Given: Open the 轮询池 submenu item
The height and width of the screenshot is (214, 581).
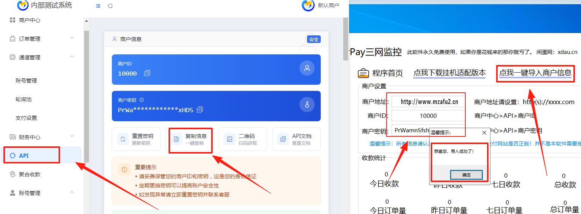Looking at the screenshot, I should coord(24,99).
